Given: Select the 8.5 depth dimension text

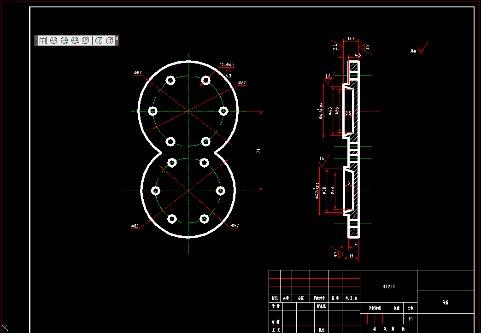Looking at the screenshot, I should pyautogui.click(x=348, y=113).
